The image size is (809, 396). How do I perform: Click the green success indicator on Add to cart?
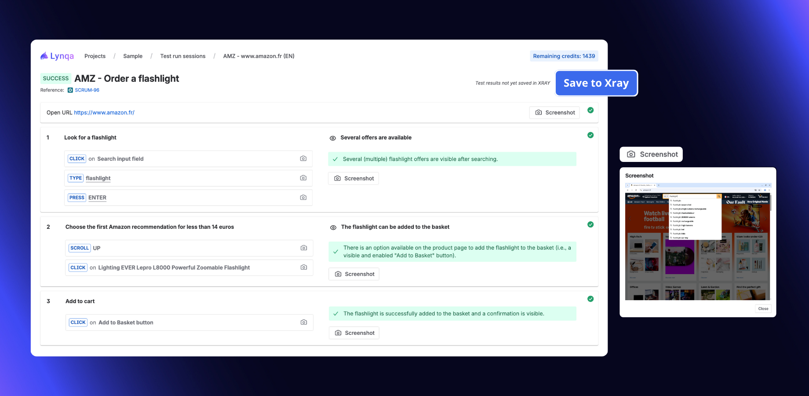[590, 299]
